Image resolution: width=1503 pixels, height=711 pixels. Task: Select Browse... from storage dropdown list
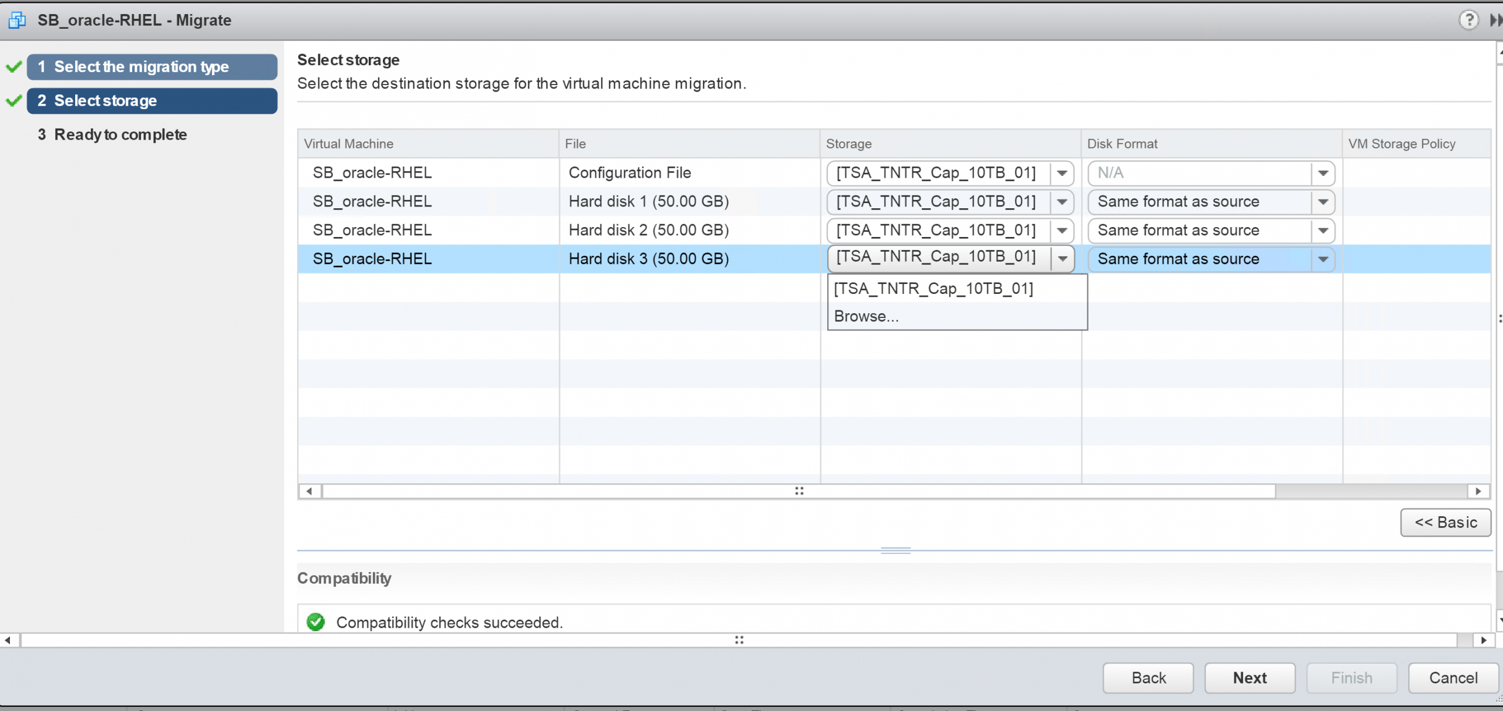point(866,316)
